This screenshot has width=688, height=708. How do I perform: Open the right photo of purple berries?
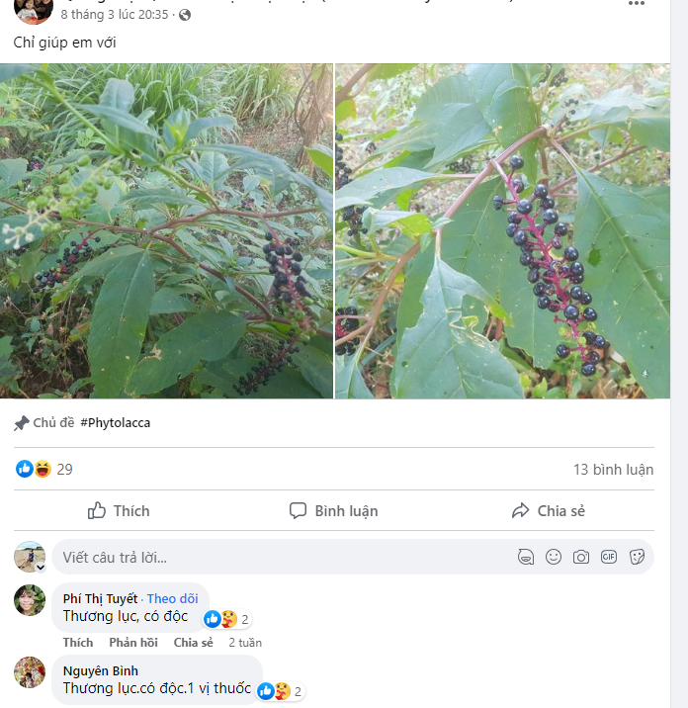(x=502, y=231)
